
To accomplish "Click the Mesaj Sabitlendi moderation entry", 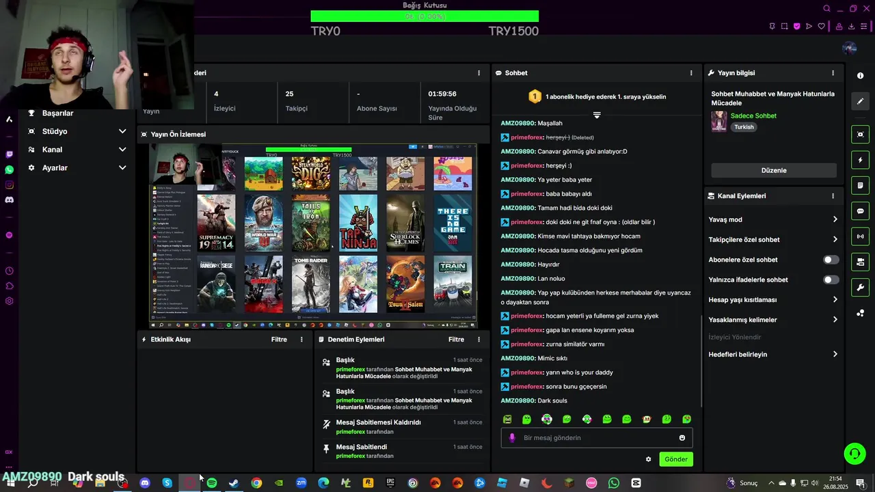I will (402, 451).
